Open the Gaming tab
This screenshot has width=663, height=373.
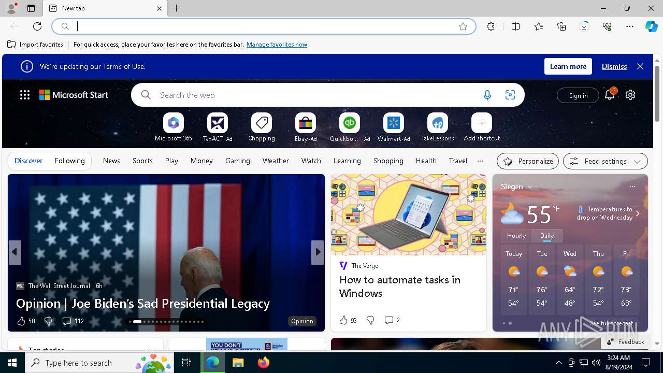pyautogui.click(x=238, y=161)
